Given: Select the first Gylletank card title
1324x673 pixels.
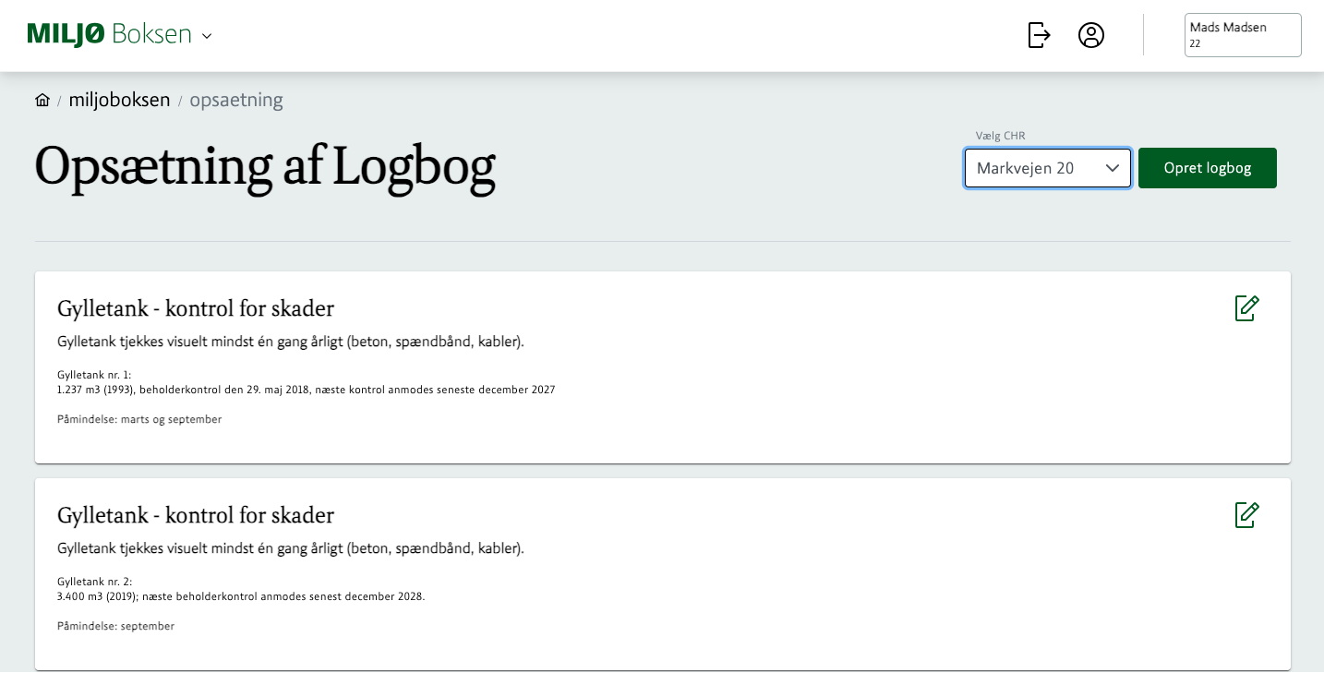Looking at the screenshot, I should pyautogui.click(x=196, y=308).
